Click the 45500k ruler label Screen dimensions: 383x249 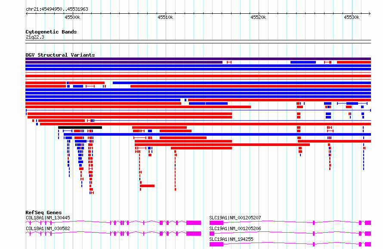(72, 17)
